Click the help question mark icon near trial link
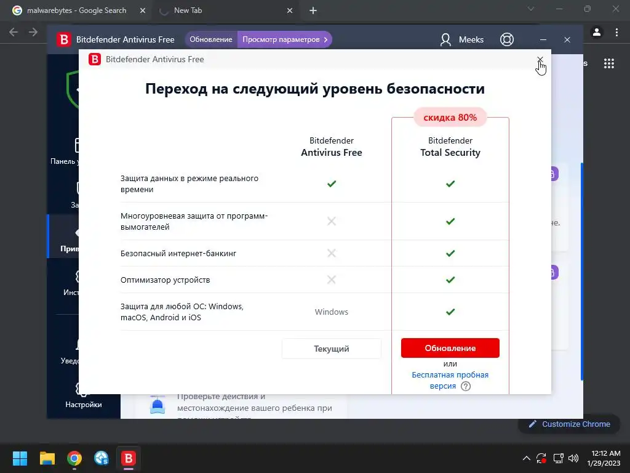This screenshot has height=473, width=630. pos(466,386)
